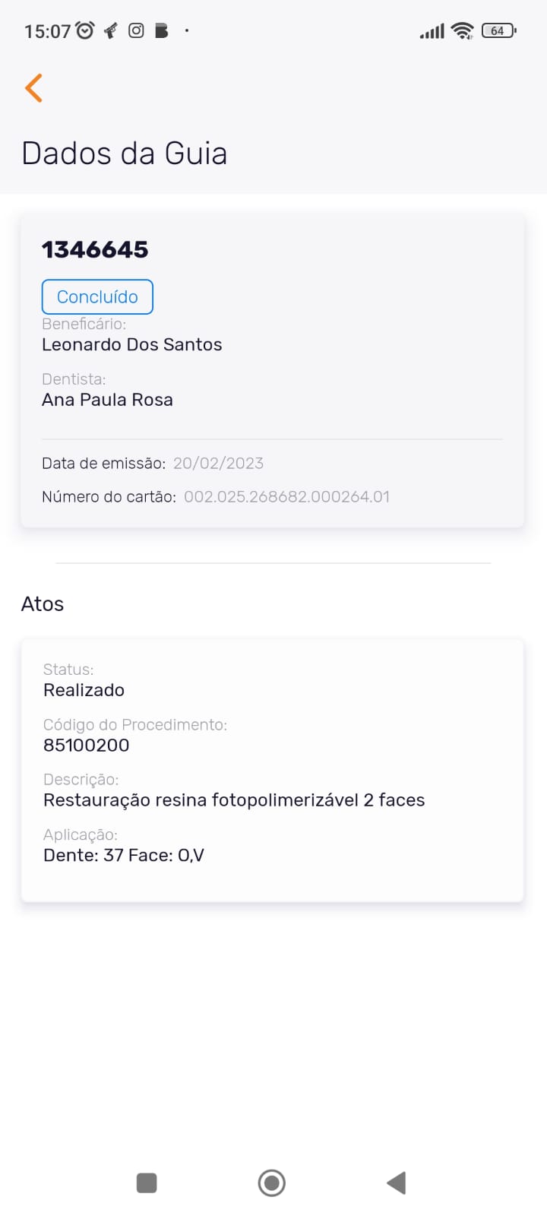Image resolution: width=547 pixels, height=1216 pixels.
Task: Tap the battery level indicator
Action: pyautogui.click(x=498, y=30)
